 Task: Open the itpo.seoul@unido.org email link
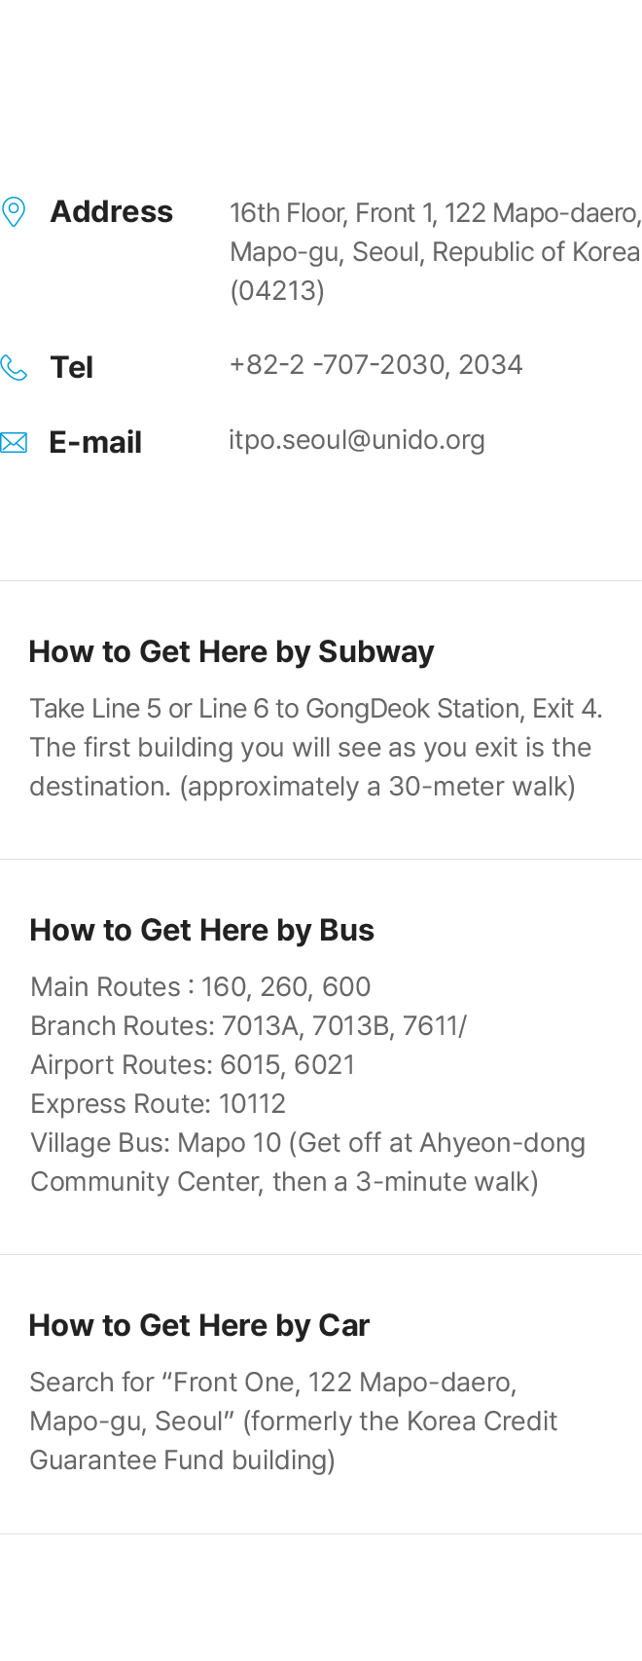click(357, 440)
